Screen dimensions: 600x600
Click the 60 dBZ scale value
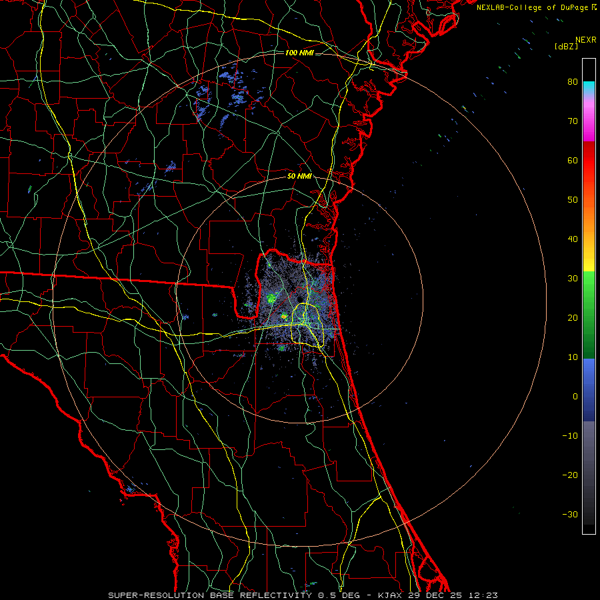tap(573, 160)
